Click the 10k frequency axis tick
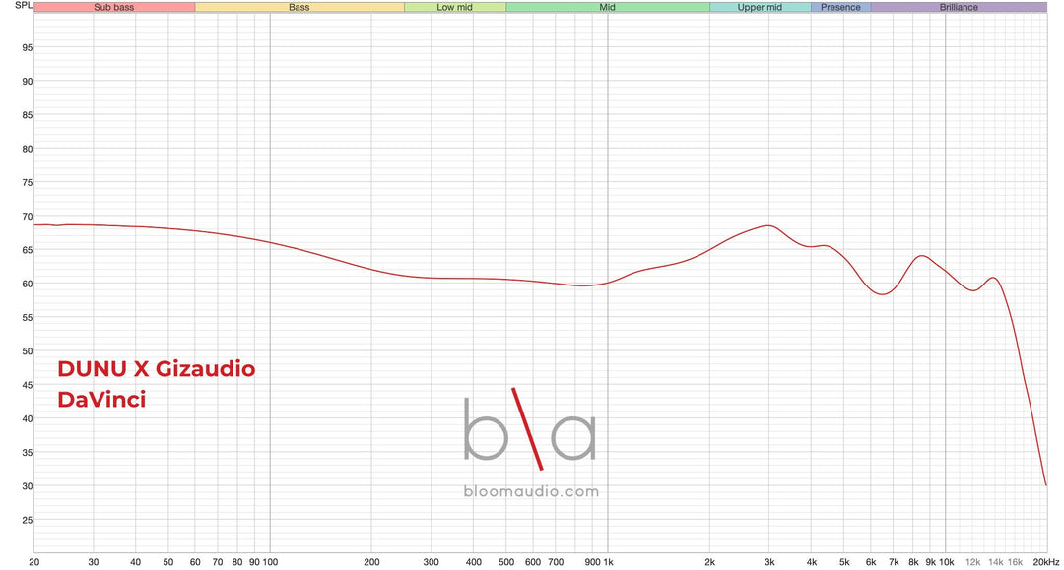The width and height of the screenshot is (1064, 570). (947, 562)
